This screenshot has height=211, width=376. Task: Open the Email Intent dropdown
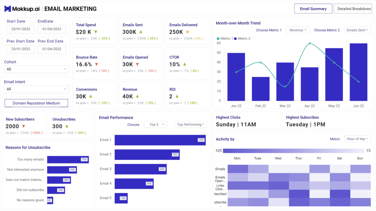(x=36, y=89)
